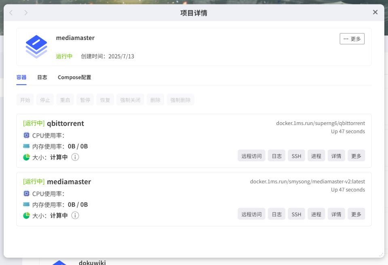The width and height of the screenshot is (388, 265).
Task: Open 详情 for mediamaster container
Action: tap(336, 214)
